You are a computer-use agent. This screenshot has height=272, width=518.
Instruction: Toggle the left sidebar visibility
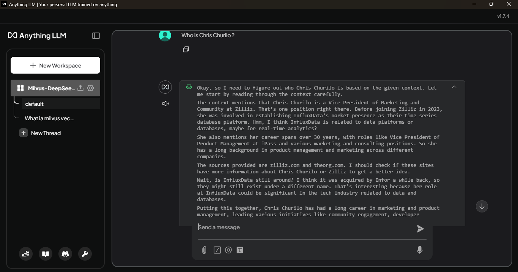[x=96, y=35]
